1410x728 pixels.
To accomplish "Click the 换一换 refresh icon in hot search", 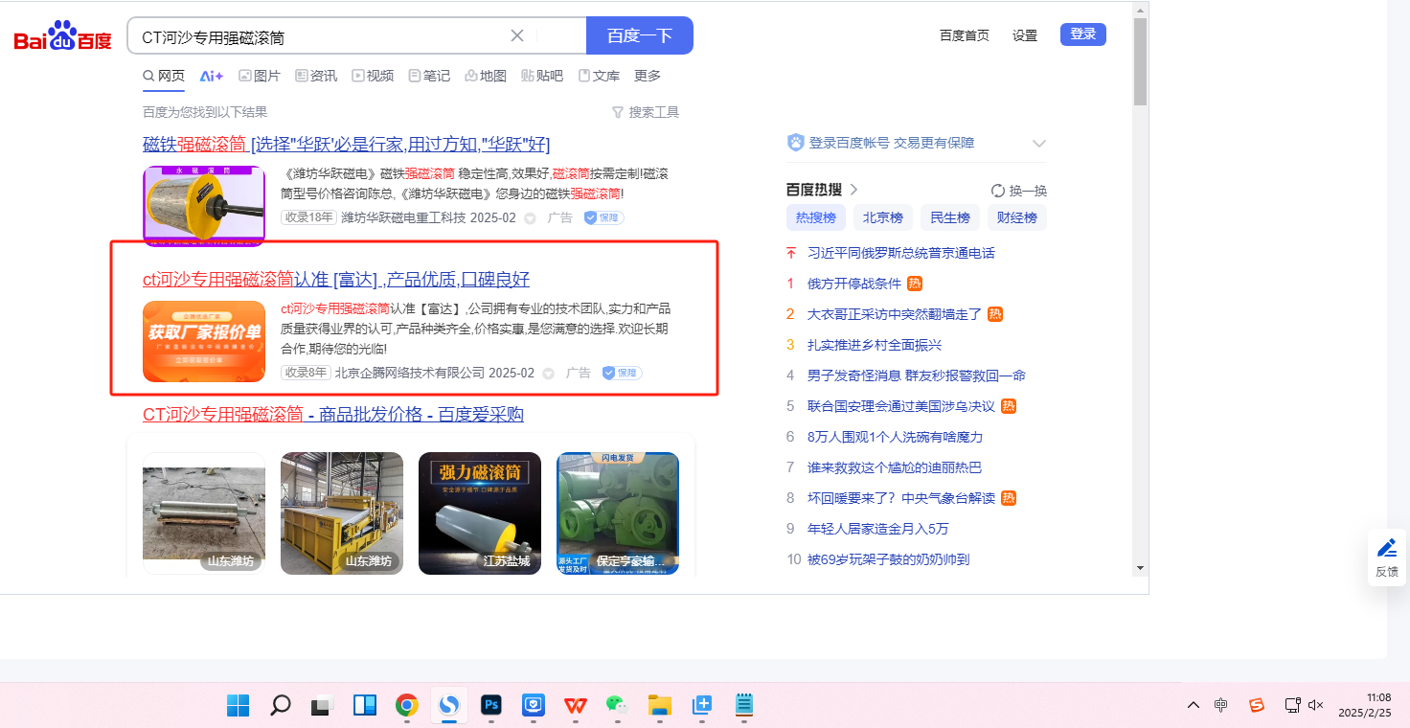I will pyautogui.click(x=998, y=191).
